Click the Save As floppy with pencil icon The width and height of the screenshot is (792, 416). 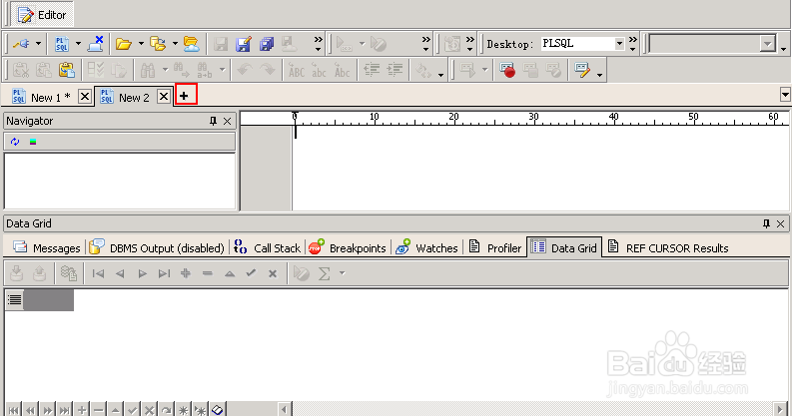tap(244, 44)
